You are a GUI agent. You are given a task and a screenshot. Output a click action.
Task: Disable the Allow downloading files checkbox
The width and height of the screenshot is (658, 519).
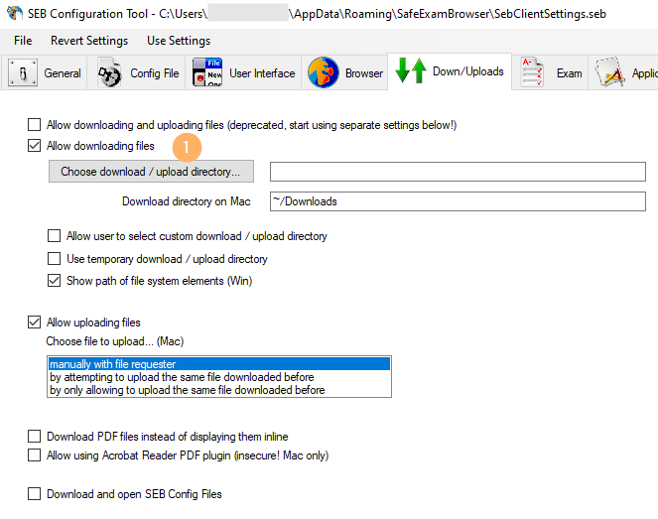36,146
